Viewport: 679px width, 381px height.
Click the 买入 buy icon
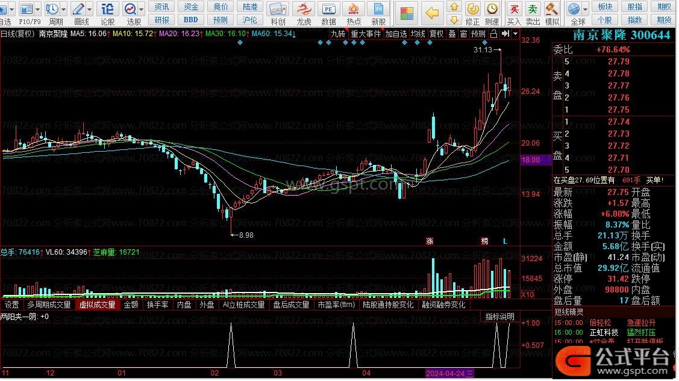(514, 8)
